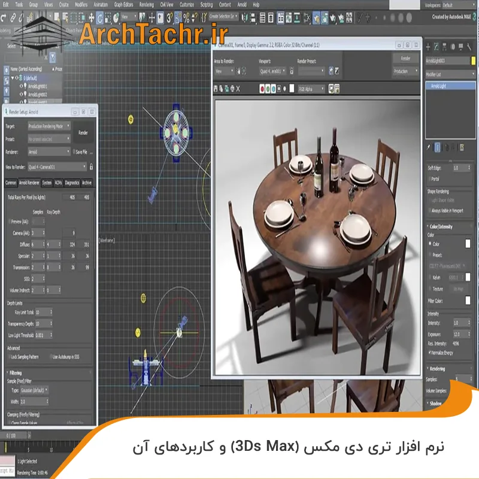Click the white light Color swatch
The width and height of the screenshot is (479, 479).
(468, 244)
